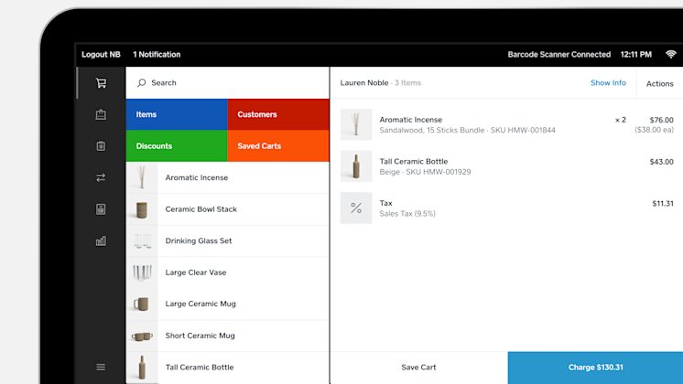The image size is (683, 384).
Task: Open the bar chart reports icon
Action: 101,241
